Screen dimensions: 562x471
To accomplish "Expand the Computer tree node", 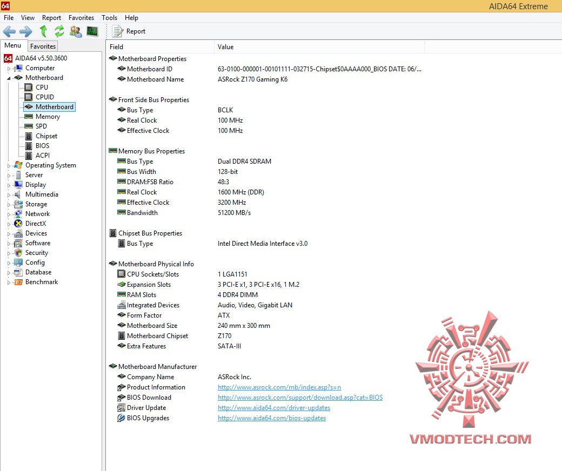I will point(9,69).
